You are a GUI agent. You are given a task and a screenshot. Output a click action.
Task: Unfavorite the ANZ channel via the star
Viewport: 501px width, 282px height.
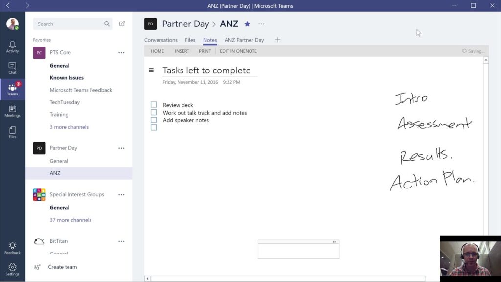click(x=247, y=23)
